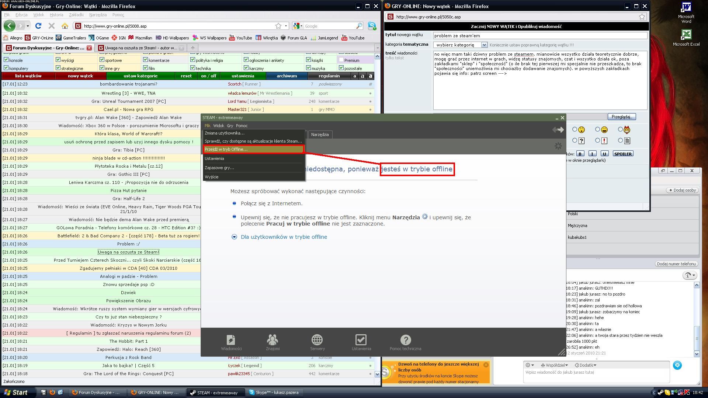Open the Allegro bookmark
Screen dimensions: 708x398
[13, 38]
